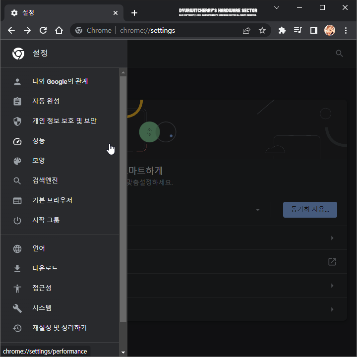Expand the account dropdown arrow beside sync button
Image resolution: width=357 pixels, height=357 pixels.
click(257, 210)
